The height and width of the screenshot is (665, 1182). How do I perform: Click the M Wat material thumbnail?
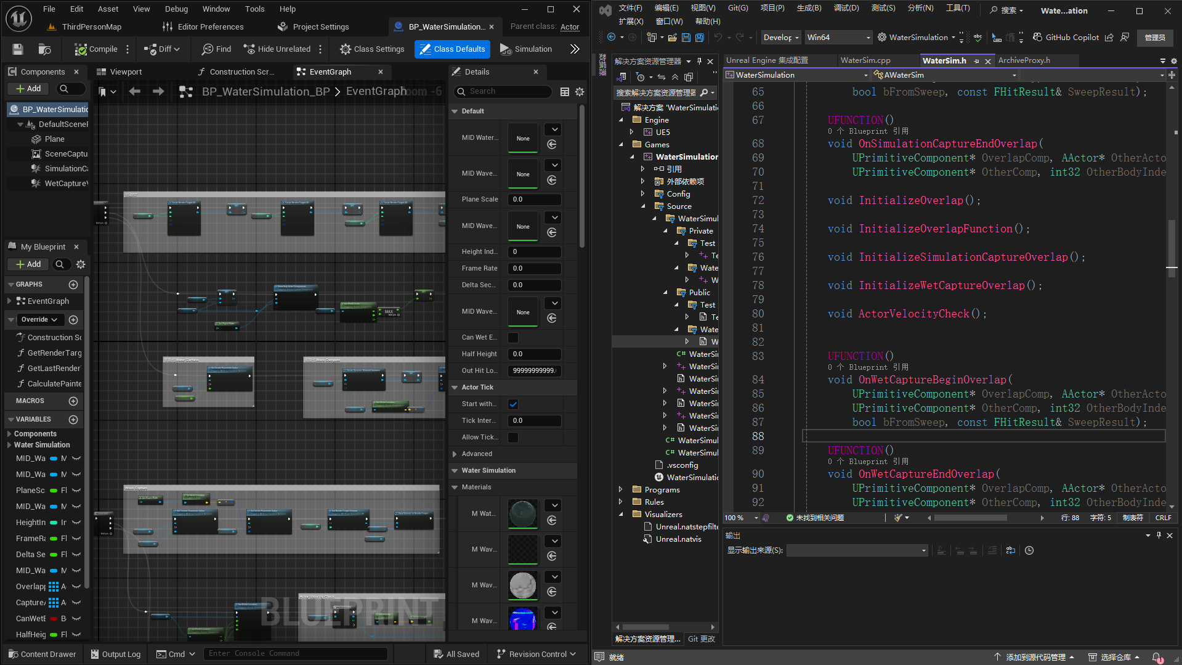523,513
